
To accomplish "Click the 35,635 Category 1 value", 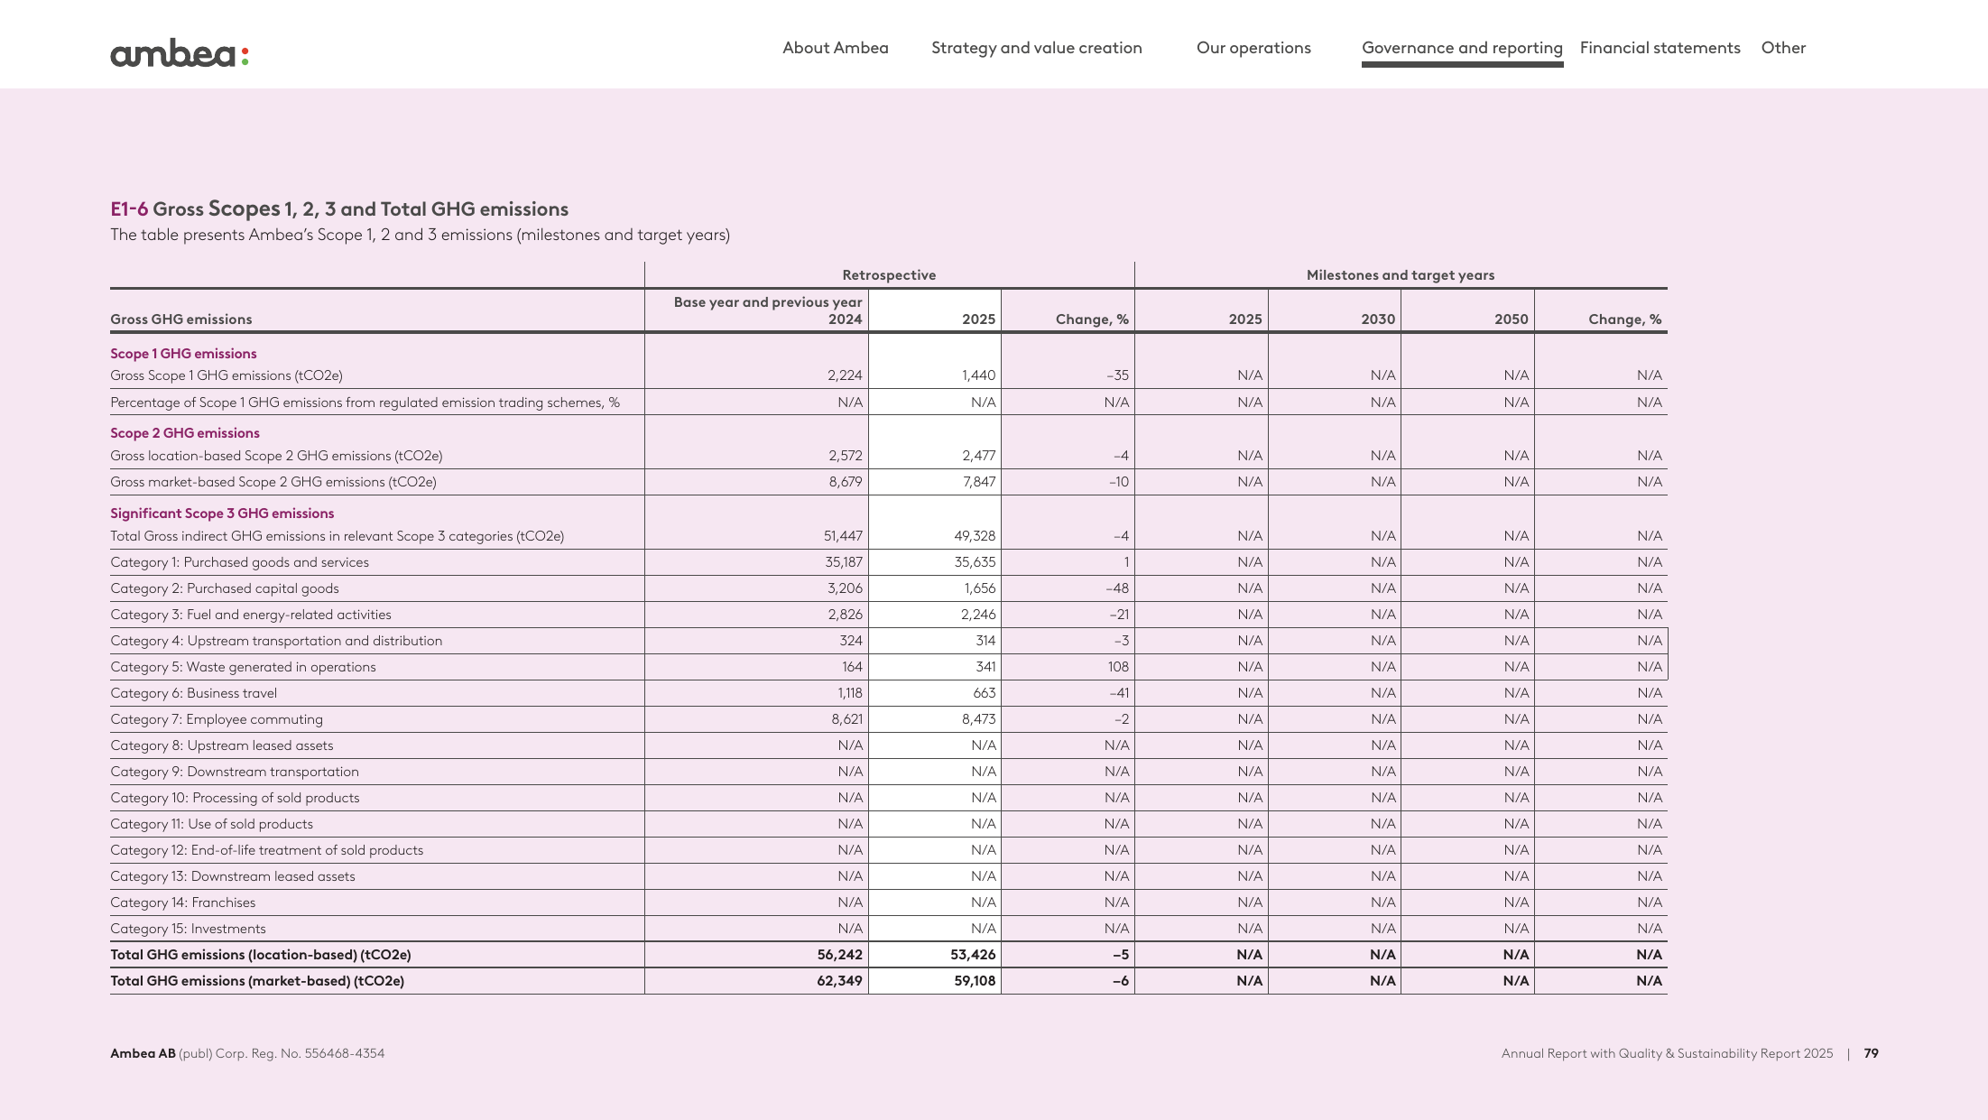I will pyautogui.click(x=975, y=562).
